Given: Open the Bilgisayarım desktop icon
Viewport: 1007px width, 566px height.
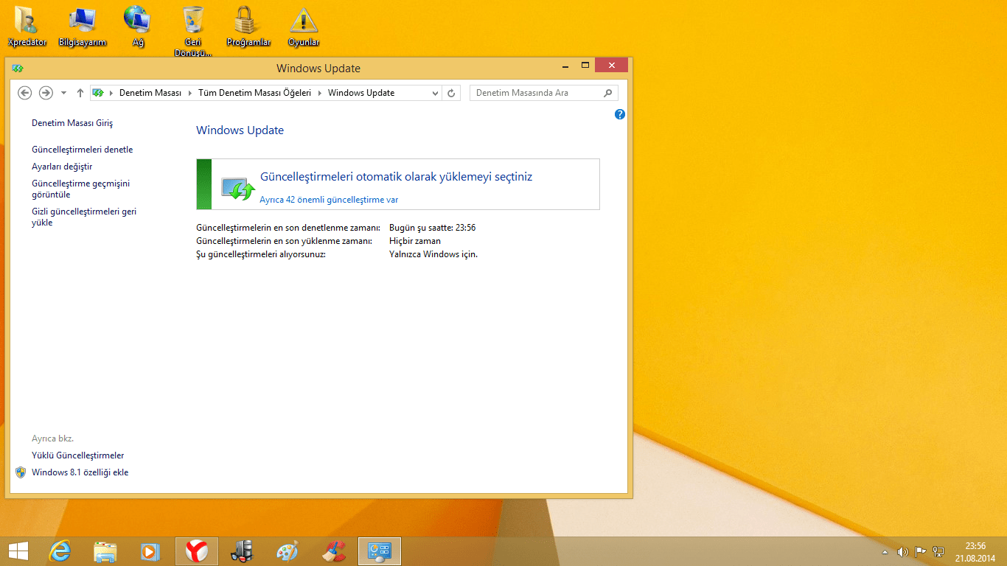Looking at the screenshot, I should tap(83, 27).
